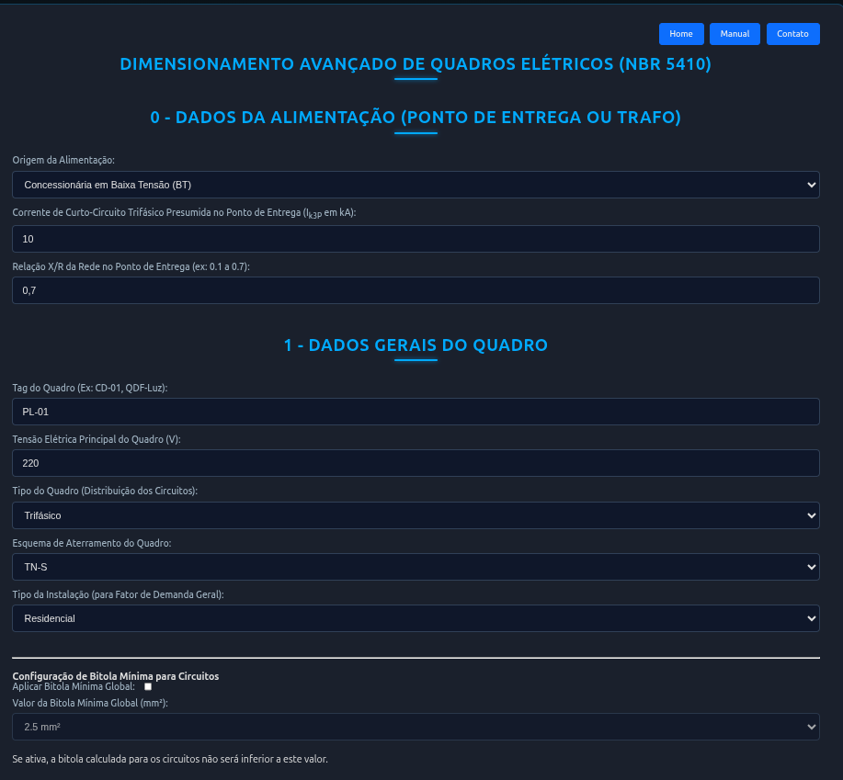Open the Tipo da Instalação dropdown showing Residencial
The width and height of the screenshot is (843, 780).
(x=416, y=618)
